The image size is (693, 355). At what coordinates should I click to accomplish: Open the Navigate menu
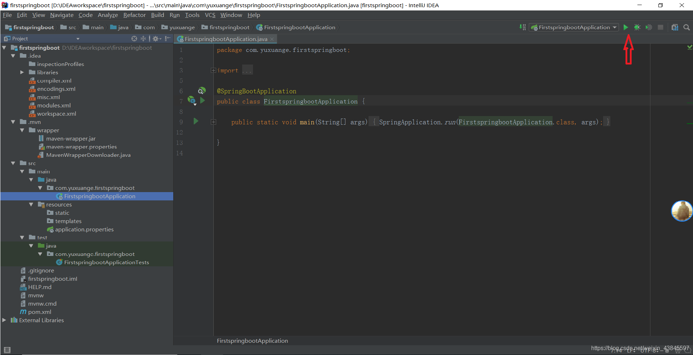click(62, 15)
